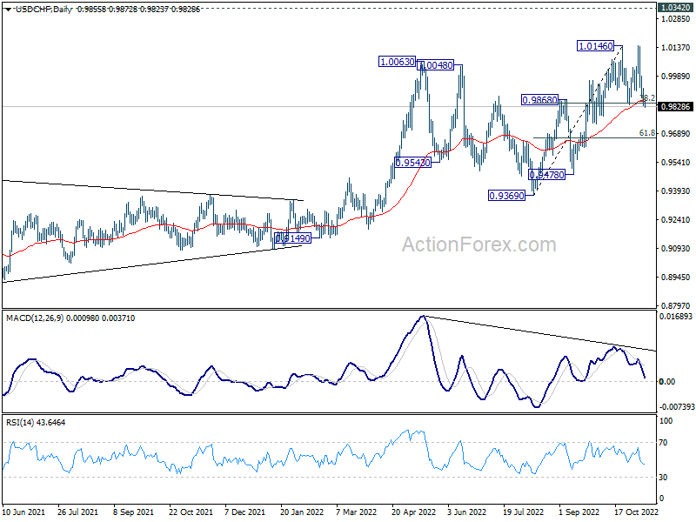The image size is (696, 522).
Task: Click the 1.03420 top price tag
Action: click(676, 8)
